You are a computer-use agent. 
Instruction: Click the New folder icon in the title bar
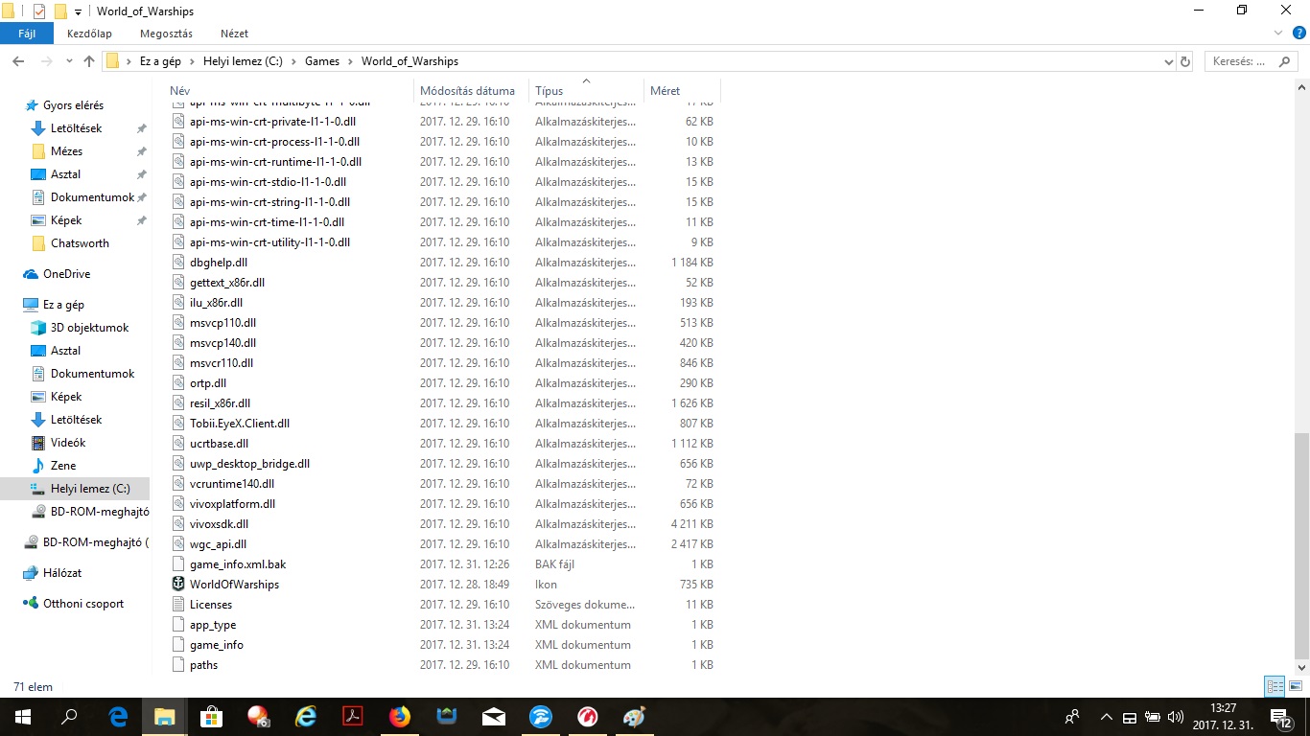[x=60, y=11]
